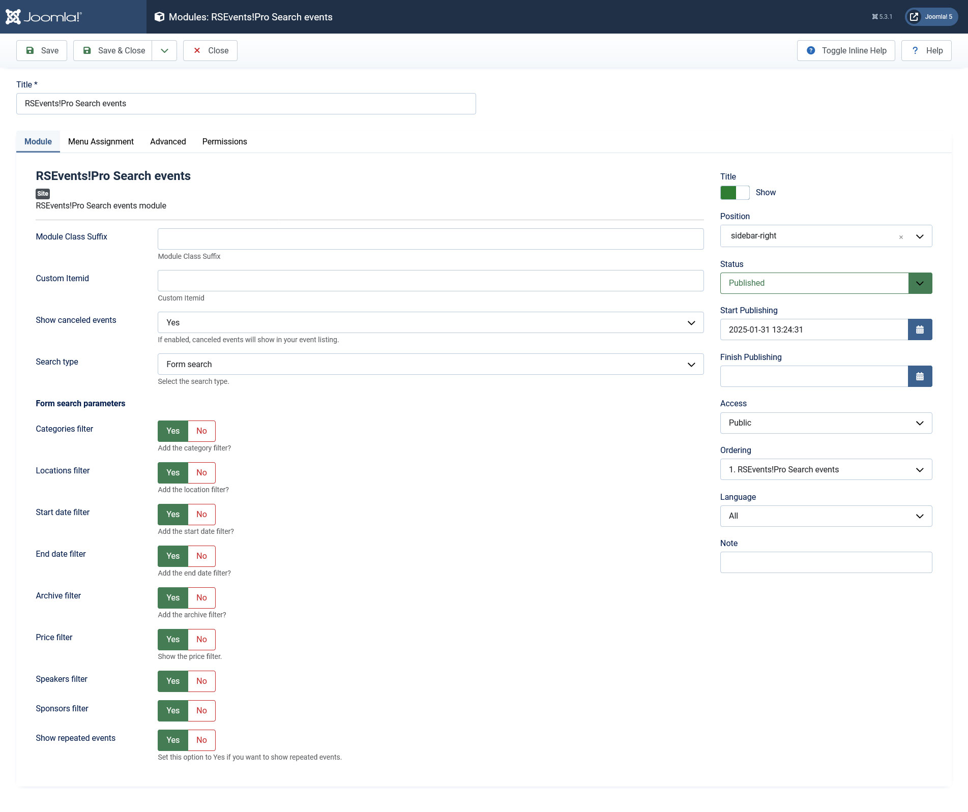Set Show repeated events to Yes
This screenshot has width=968, height=812.
(173, 740)
